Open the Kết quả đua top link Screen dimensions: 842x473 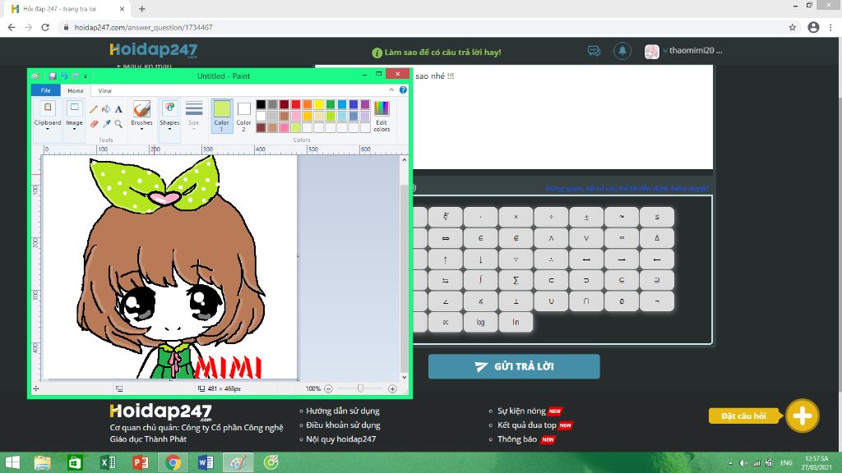tap(527, 425)
